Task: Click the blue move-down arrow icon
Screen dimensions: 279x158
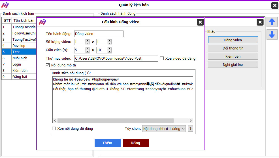Action: 272,34
